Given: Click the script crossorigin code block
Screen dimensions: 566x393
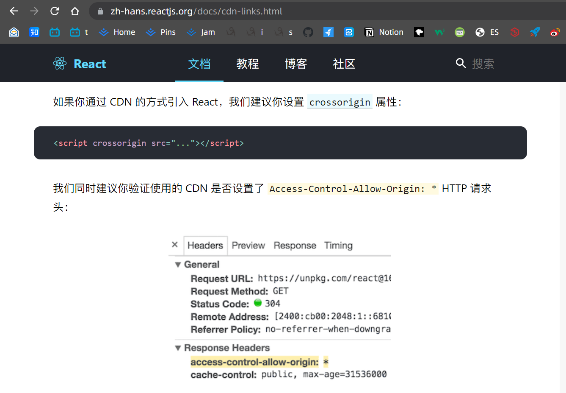Looking at the screenshot, I should pyautogui.click(x=280, y=143).
